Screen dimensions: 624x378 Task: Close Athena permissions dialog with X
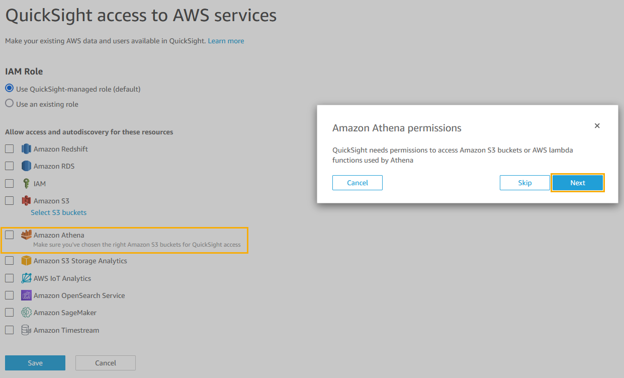(x=597, y=126)
